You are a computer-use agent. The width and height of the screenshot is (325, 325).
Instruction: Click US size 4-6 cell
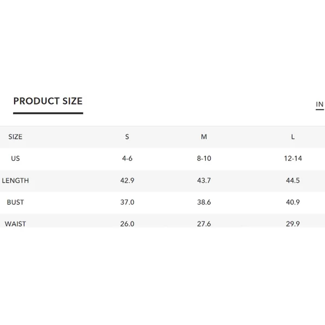point(127,159)
